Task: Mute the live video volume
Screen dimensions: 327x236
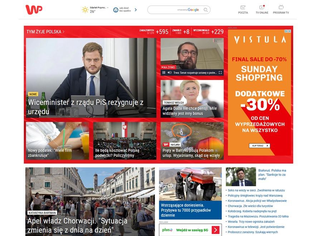Action: click(170, 73)
